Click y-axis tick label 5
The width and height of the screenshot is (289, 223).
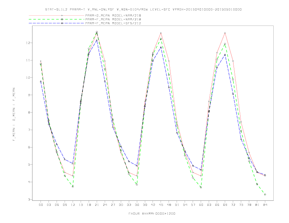point(29,165)
